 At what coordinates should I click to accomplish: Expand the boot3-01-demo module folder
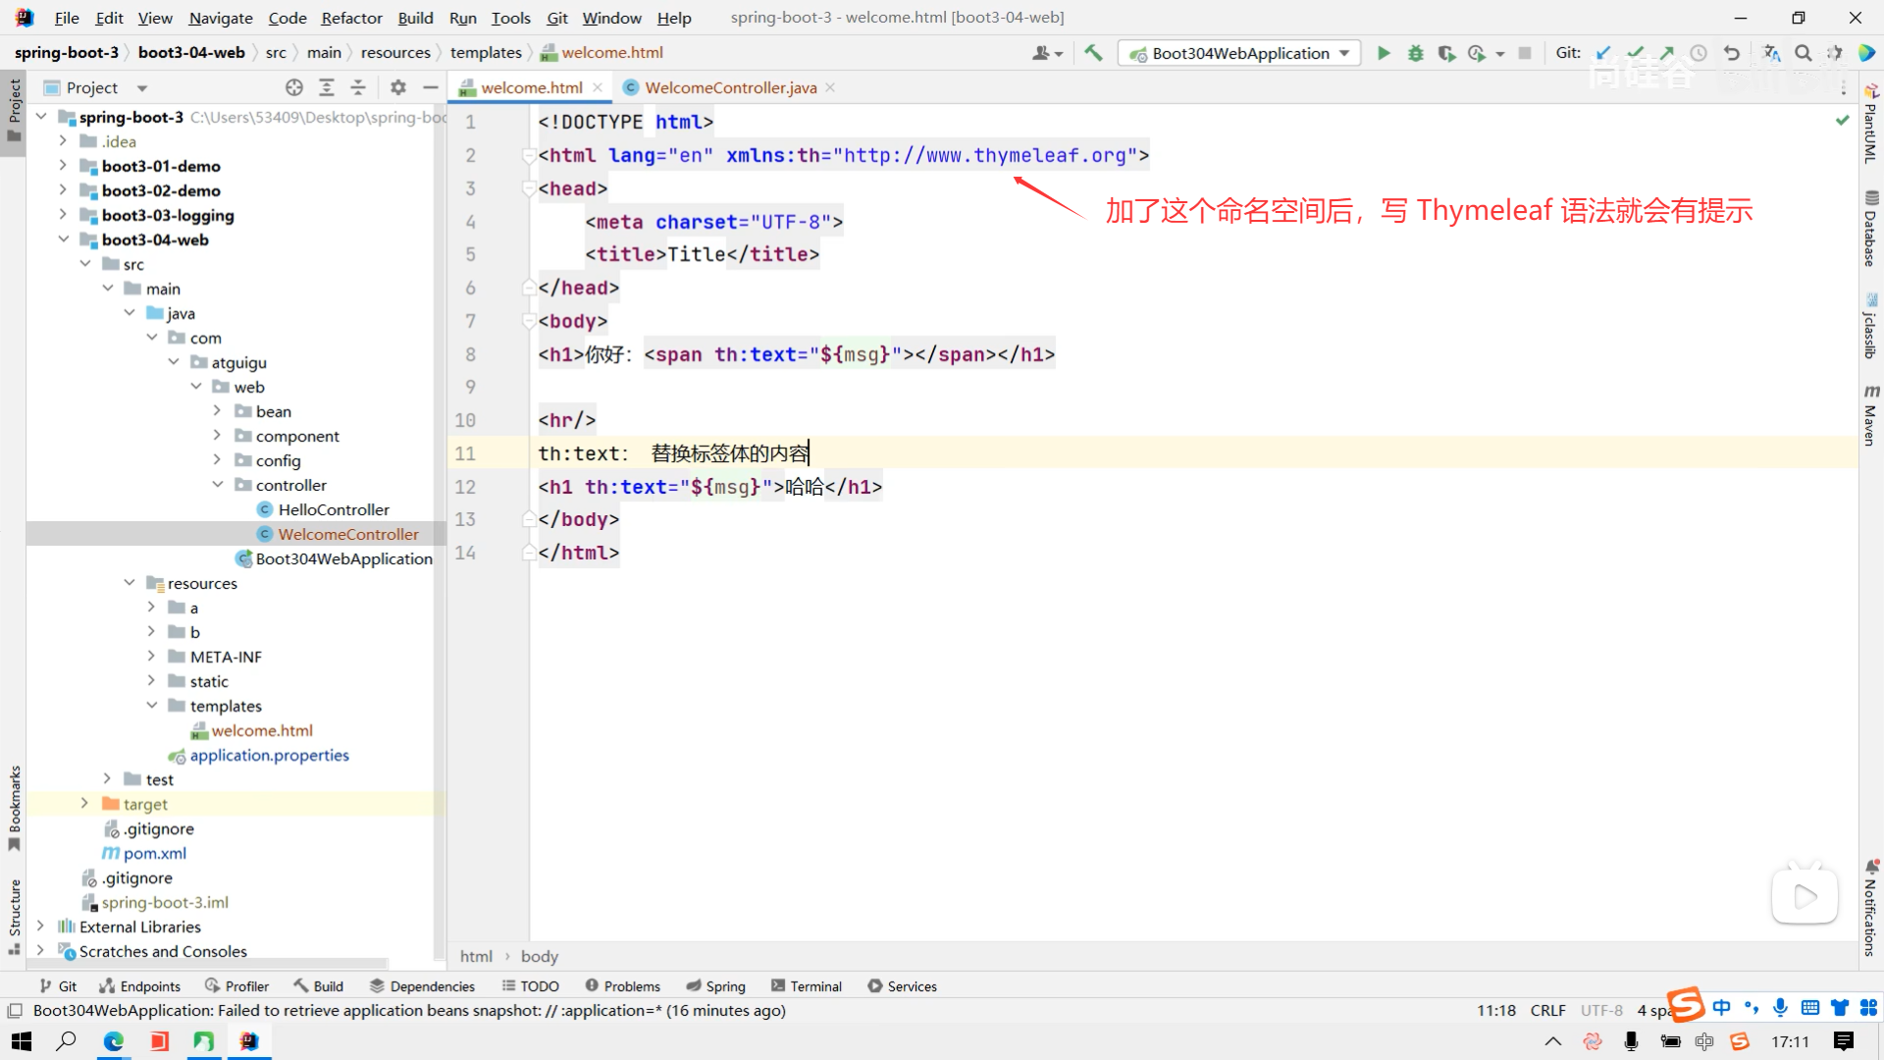(63, 166)
